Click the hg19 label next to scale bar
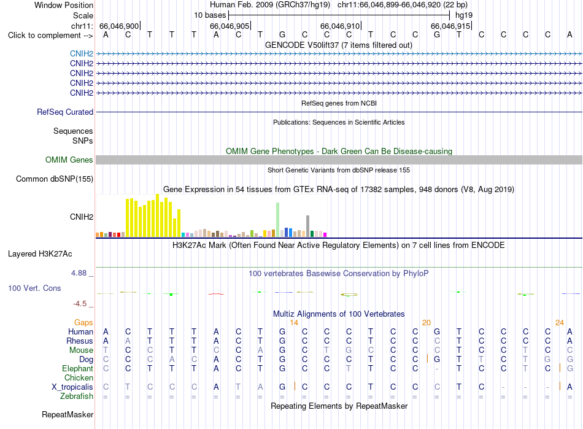The height and width of the screenshot is (429, 583). [x=464, y=15]
